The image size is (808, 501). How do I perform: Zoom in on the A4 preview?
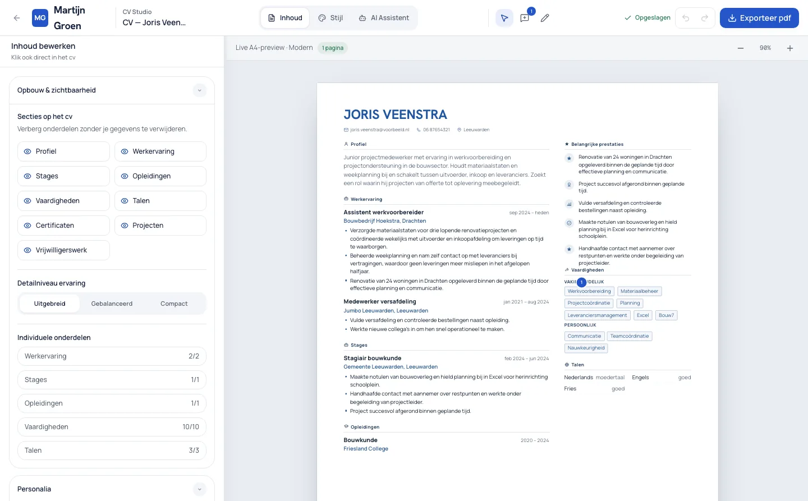click(x=790, y=48)
